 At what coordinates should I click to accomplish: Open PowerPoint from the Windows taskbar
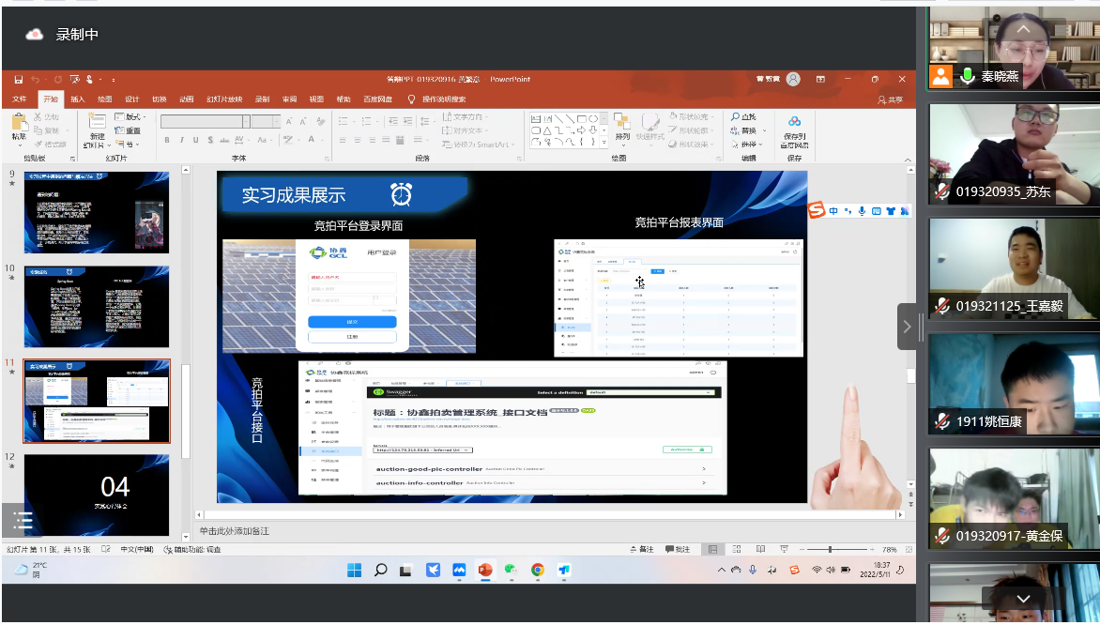[485, 570]
